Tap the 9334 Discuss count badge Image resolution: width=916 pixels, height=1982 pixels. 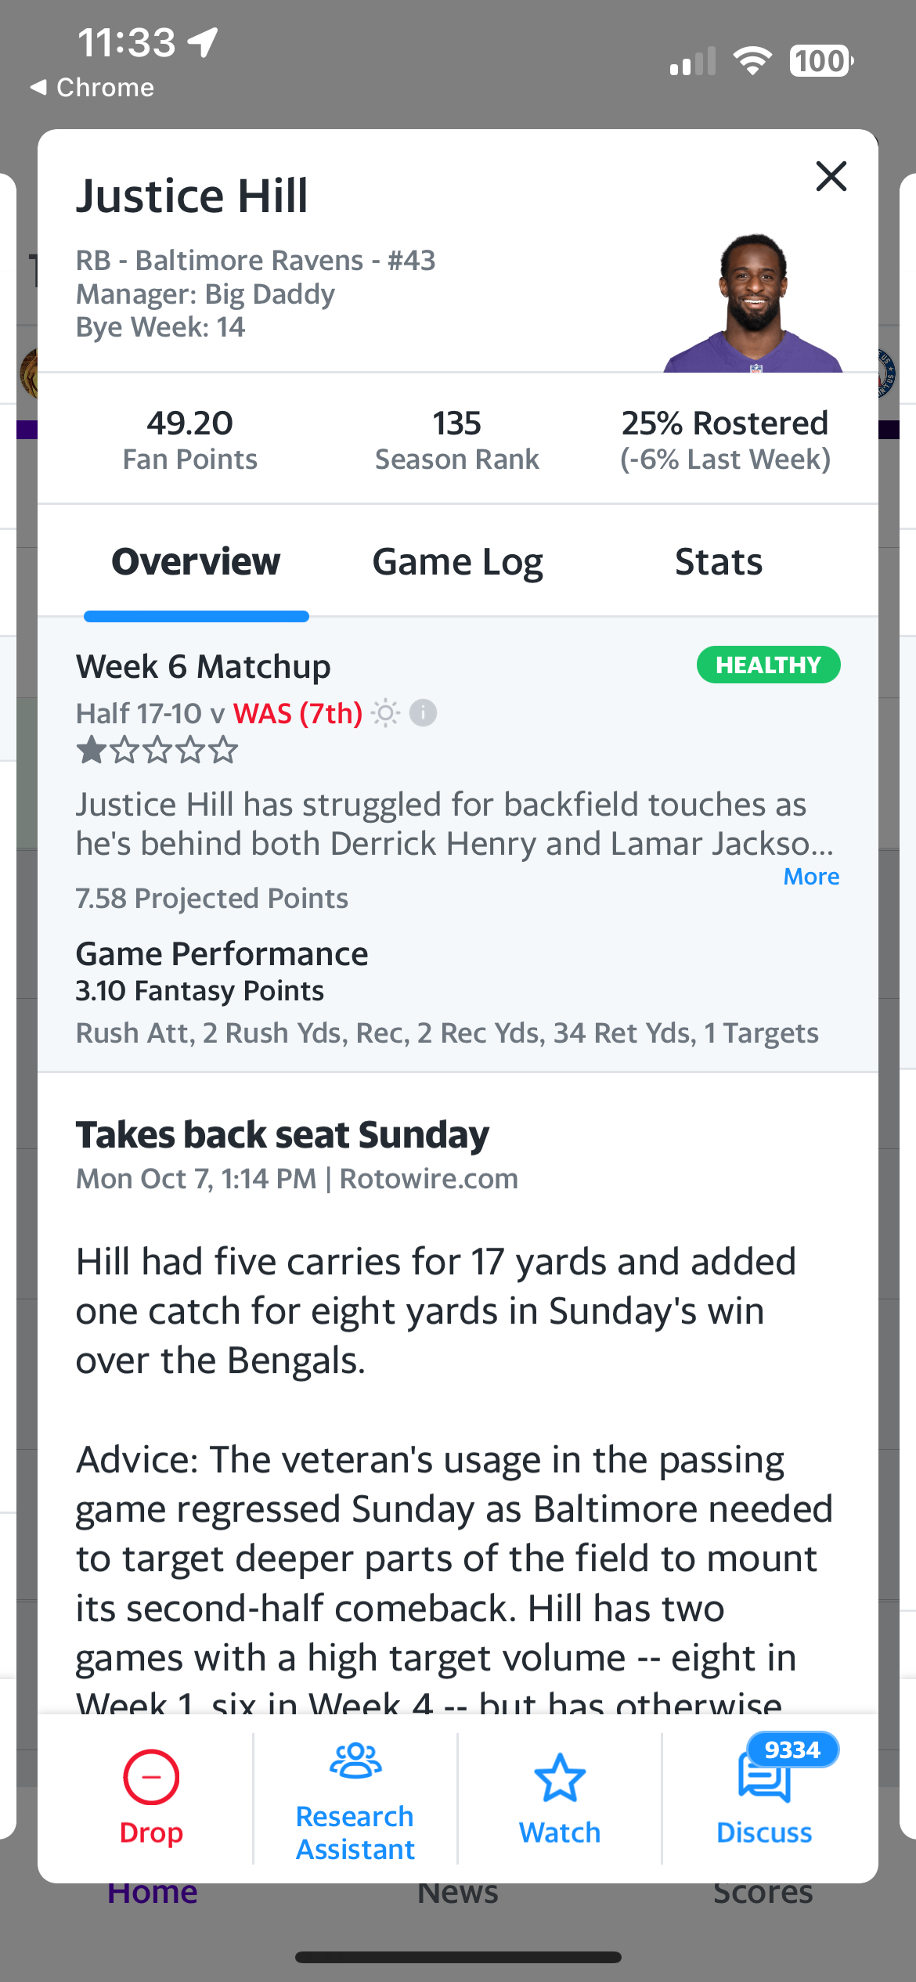792,1750
